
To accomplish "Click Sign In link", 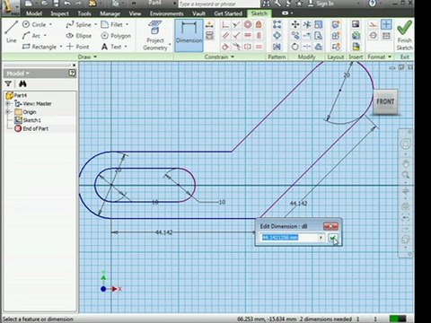I will click(325, 4).
